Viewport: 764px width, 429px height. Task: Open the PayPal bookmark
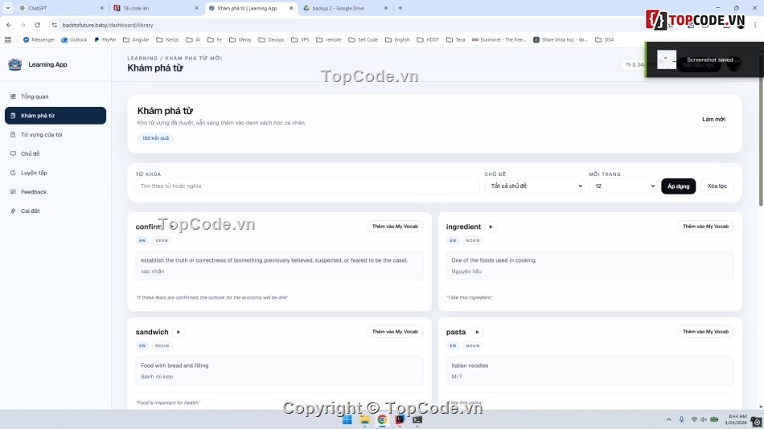click(x=105, y=40)
